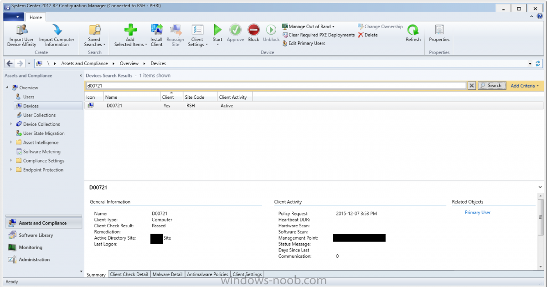Open Add Selected Items dropdown
The width and height of the screenshot is (547, 287).
coord(130,36)
